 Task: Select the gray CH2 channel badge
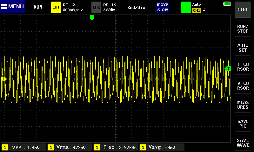click(x=96, y=7)
